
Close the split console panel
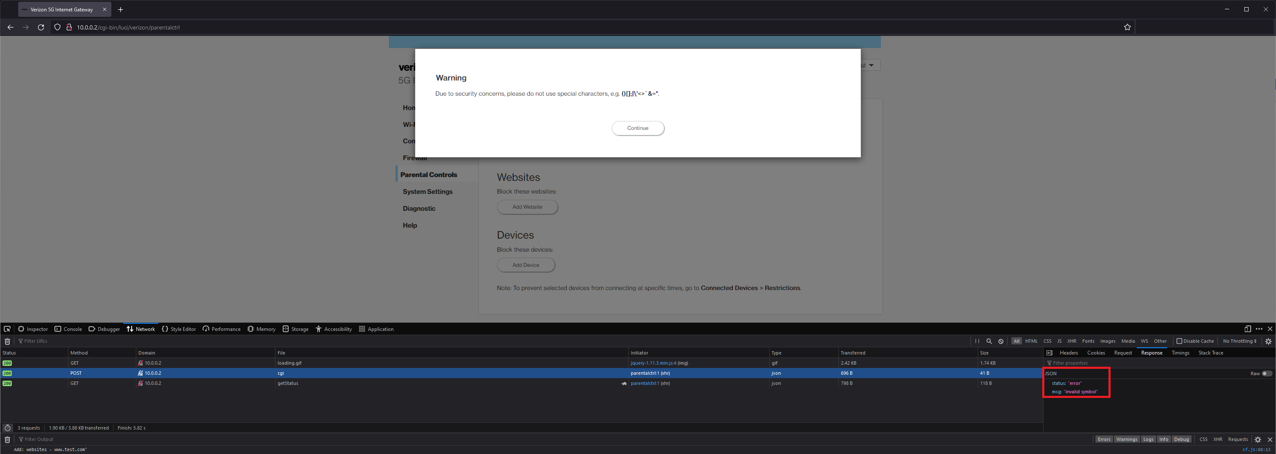click(x=1270, y=439)
